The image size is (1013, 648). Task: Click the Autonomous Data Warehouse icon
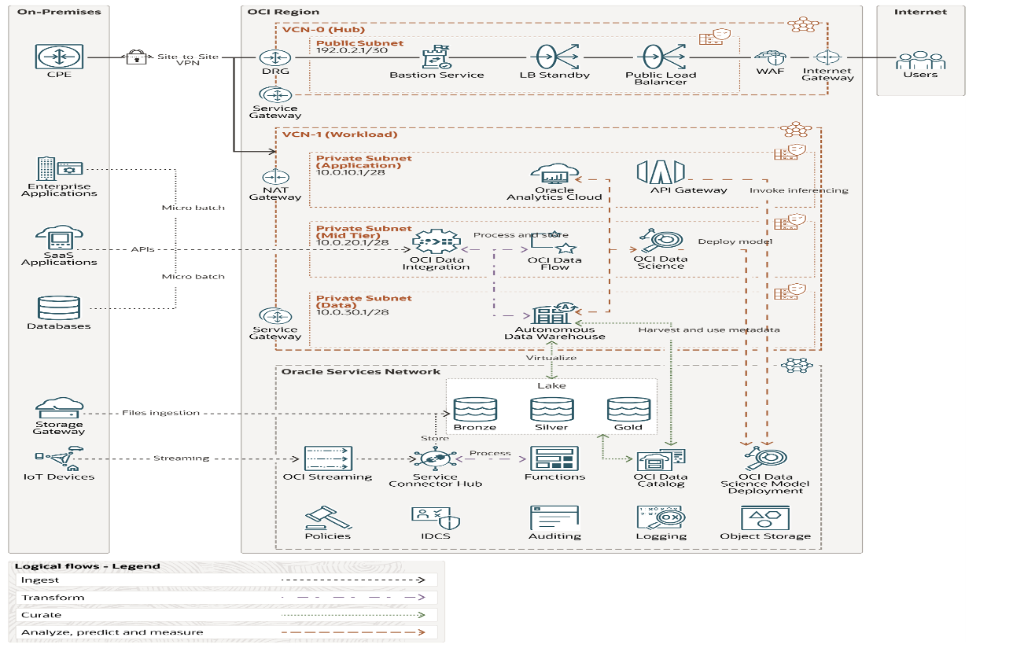click(554, 313)
